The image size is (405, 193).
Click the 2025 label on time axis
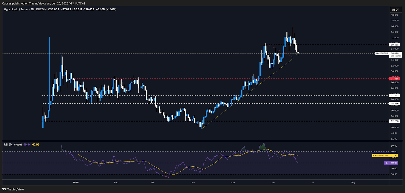tap(75, 182)
